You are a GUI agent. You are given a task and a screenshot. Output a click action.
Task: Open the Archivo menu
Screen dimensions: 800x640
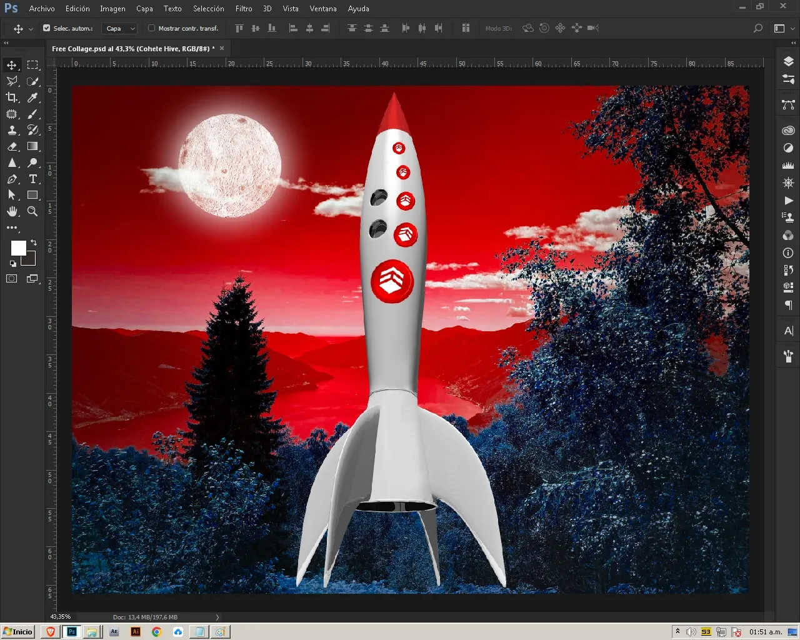(x=42, y=9)
